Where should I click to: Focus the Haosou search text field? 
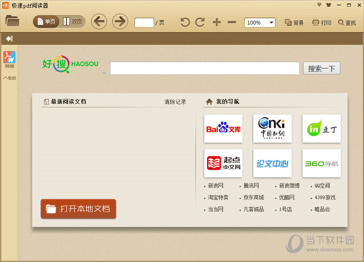click(x=205, y=68)
